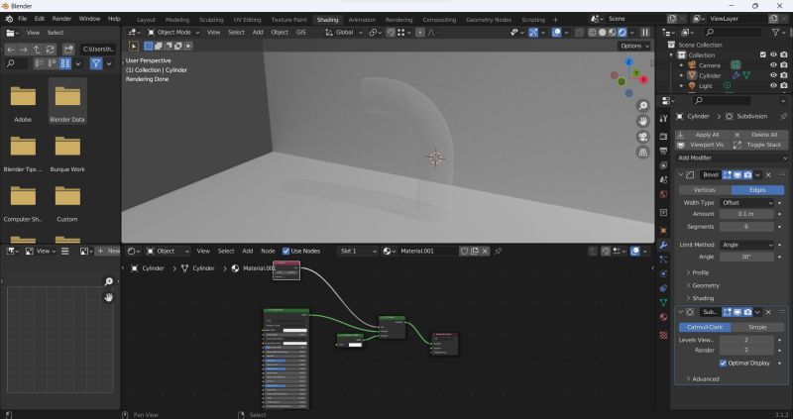Image resolution: width=793 pixels, height=419 pixels.
Task: Disable Cylinder in renders camera icon
Action: [x=783, y=75]
